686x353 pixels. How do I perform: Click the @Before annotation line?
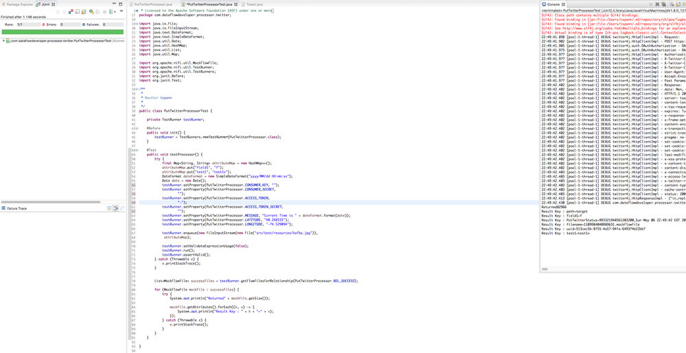click(x=153, y=128)
